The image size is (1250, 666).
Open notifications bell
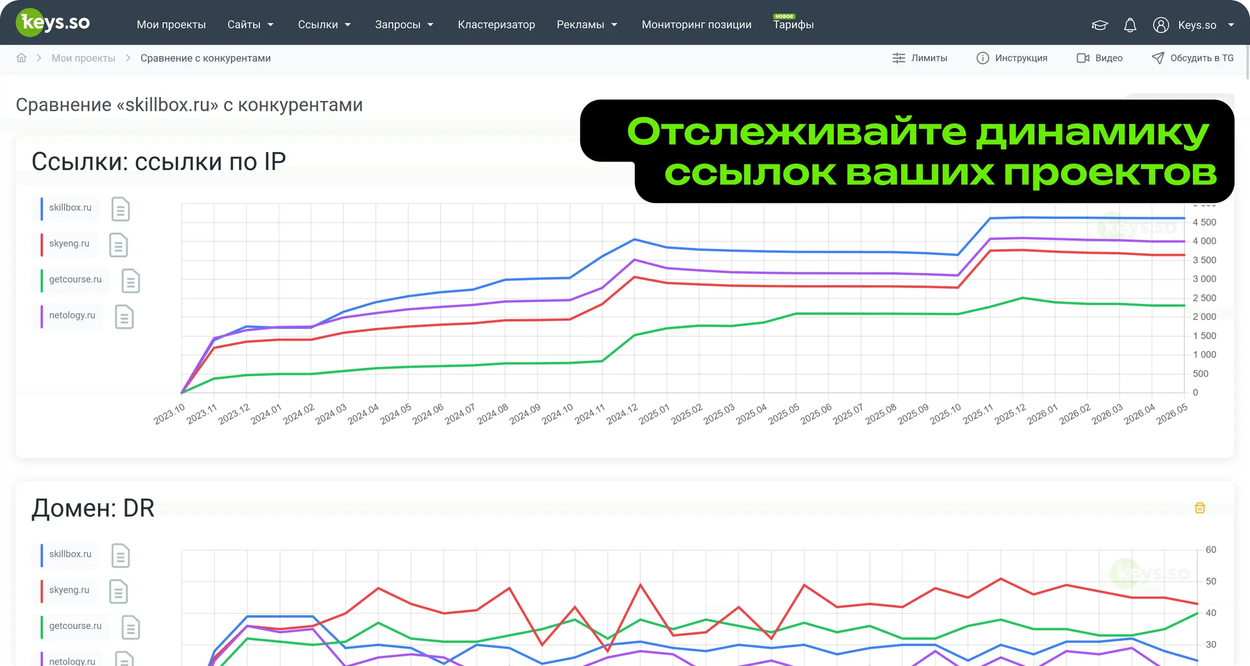1130,25
